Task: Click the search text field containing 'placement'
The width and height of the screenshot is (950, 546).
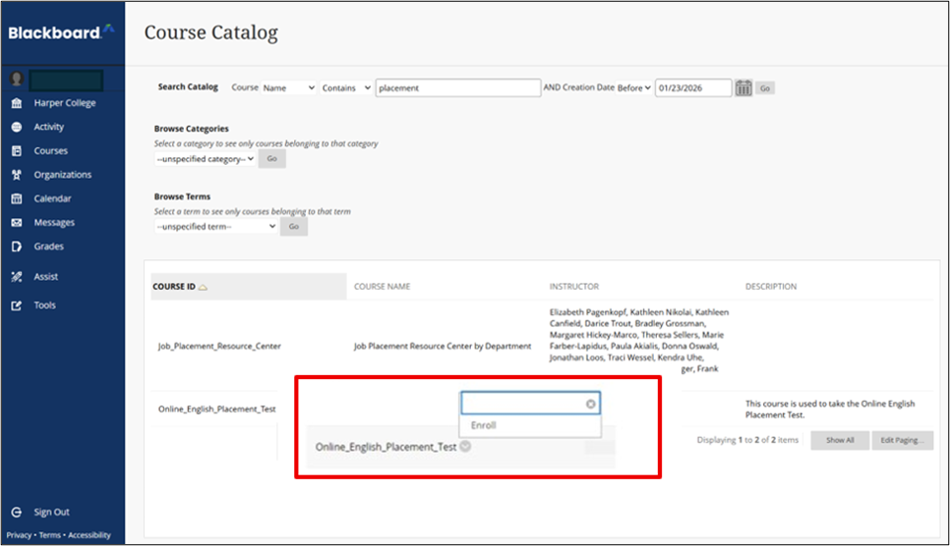Action: pos(457,87)
